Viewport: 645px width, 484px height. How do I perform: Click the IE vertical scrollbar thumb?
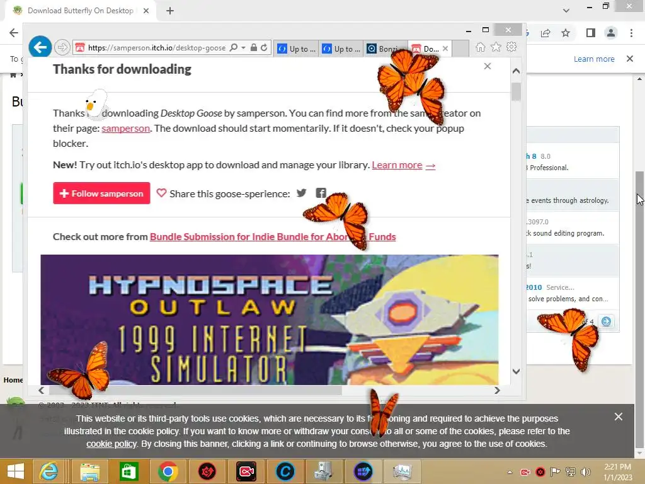pyautogui.click(x=517, y=92)
